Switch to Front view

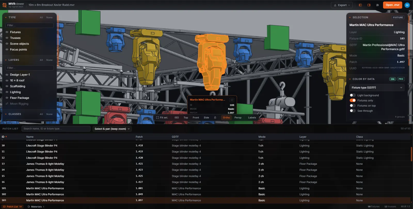tap(196, 118)
